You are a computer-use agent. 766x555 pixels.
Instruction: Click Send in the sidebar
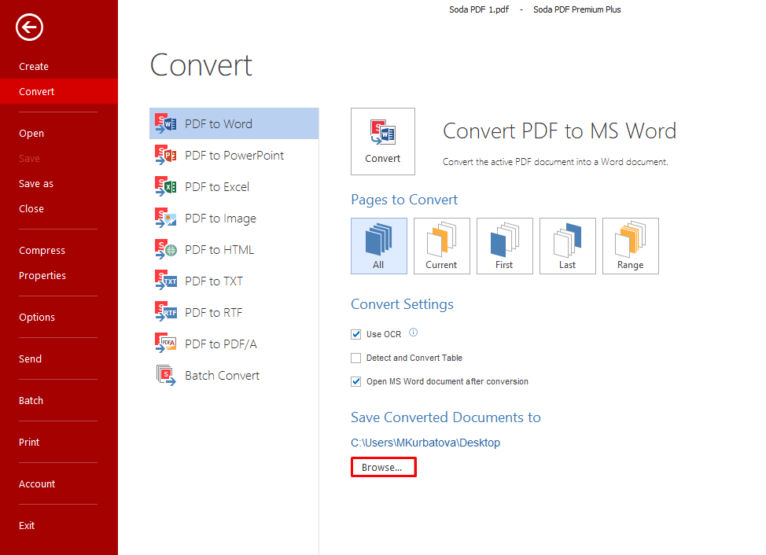pyautogui.click(x=31, y=358)
